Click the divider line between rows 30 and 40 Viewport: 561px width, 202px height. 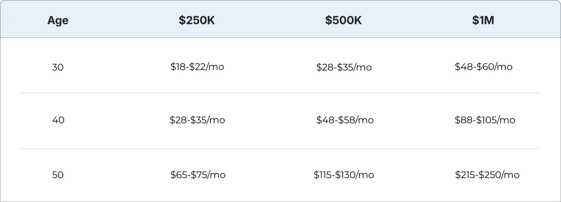click(x=280, y=93)
